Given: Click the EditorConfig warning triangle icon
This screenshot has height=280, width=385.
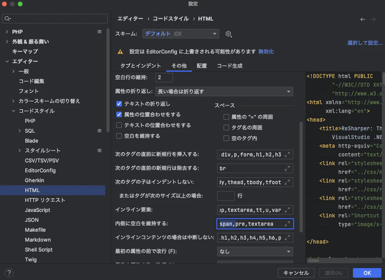Looking at the screenshot, I should click(x=120, y=52).
